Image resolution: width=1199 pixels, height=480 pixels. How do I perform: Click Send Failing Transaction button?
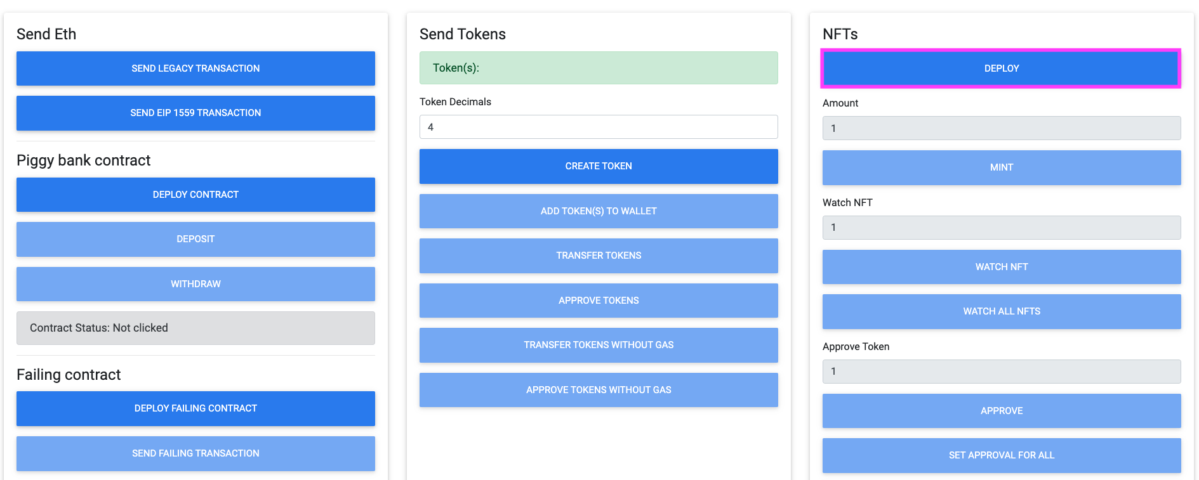click(x=195, y=453)
